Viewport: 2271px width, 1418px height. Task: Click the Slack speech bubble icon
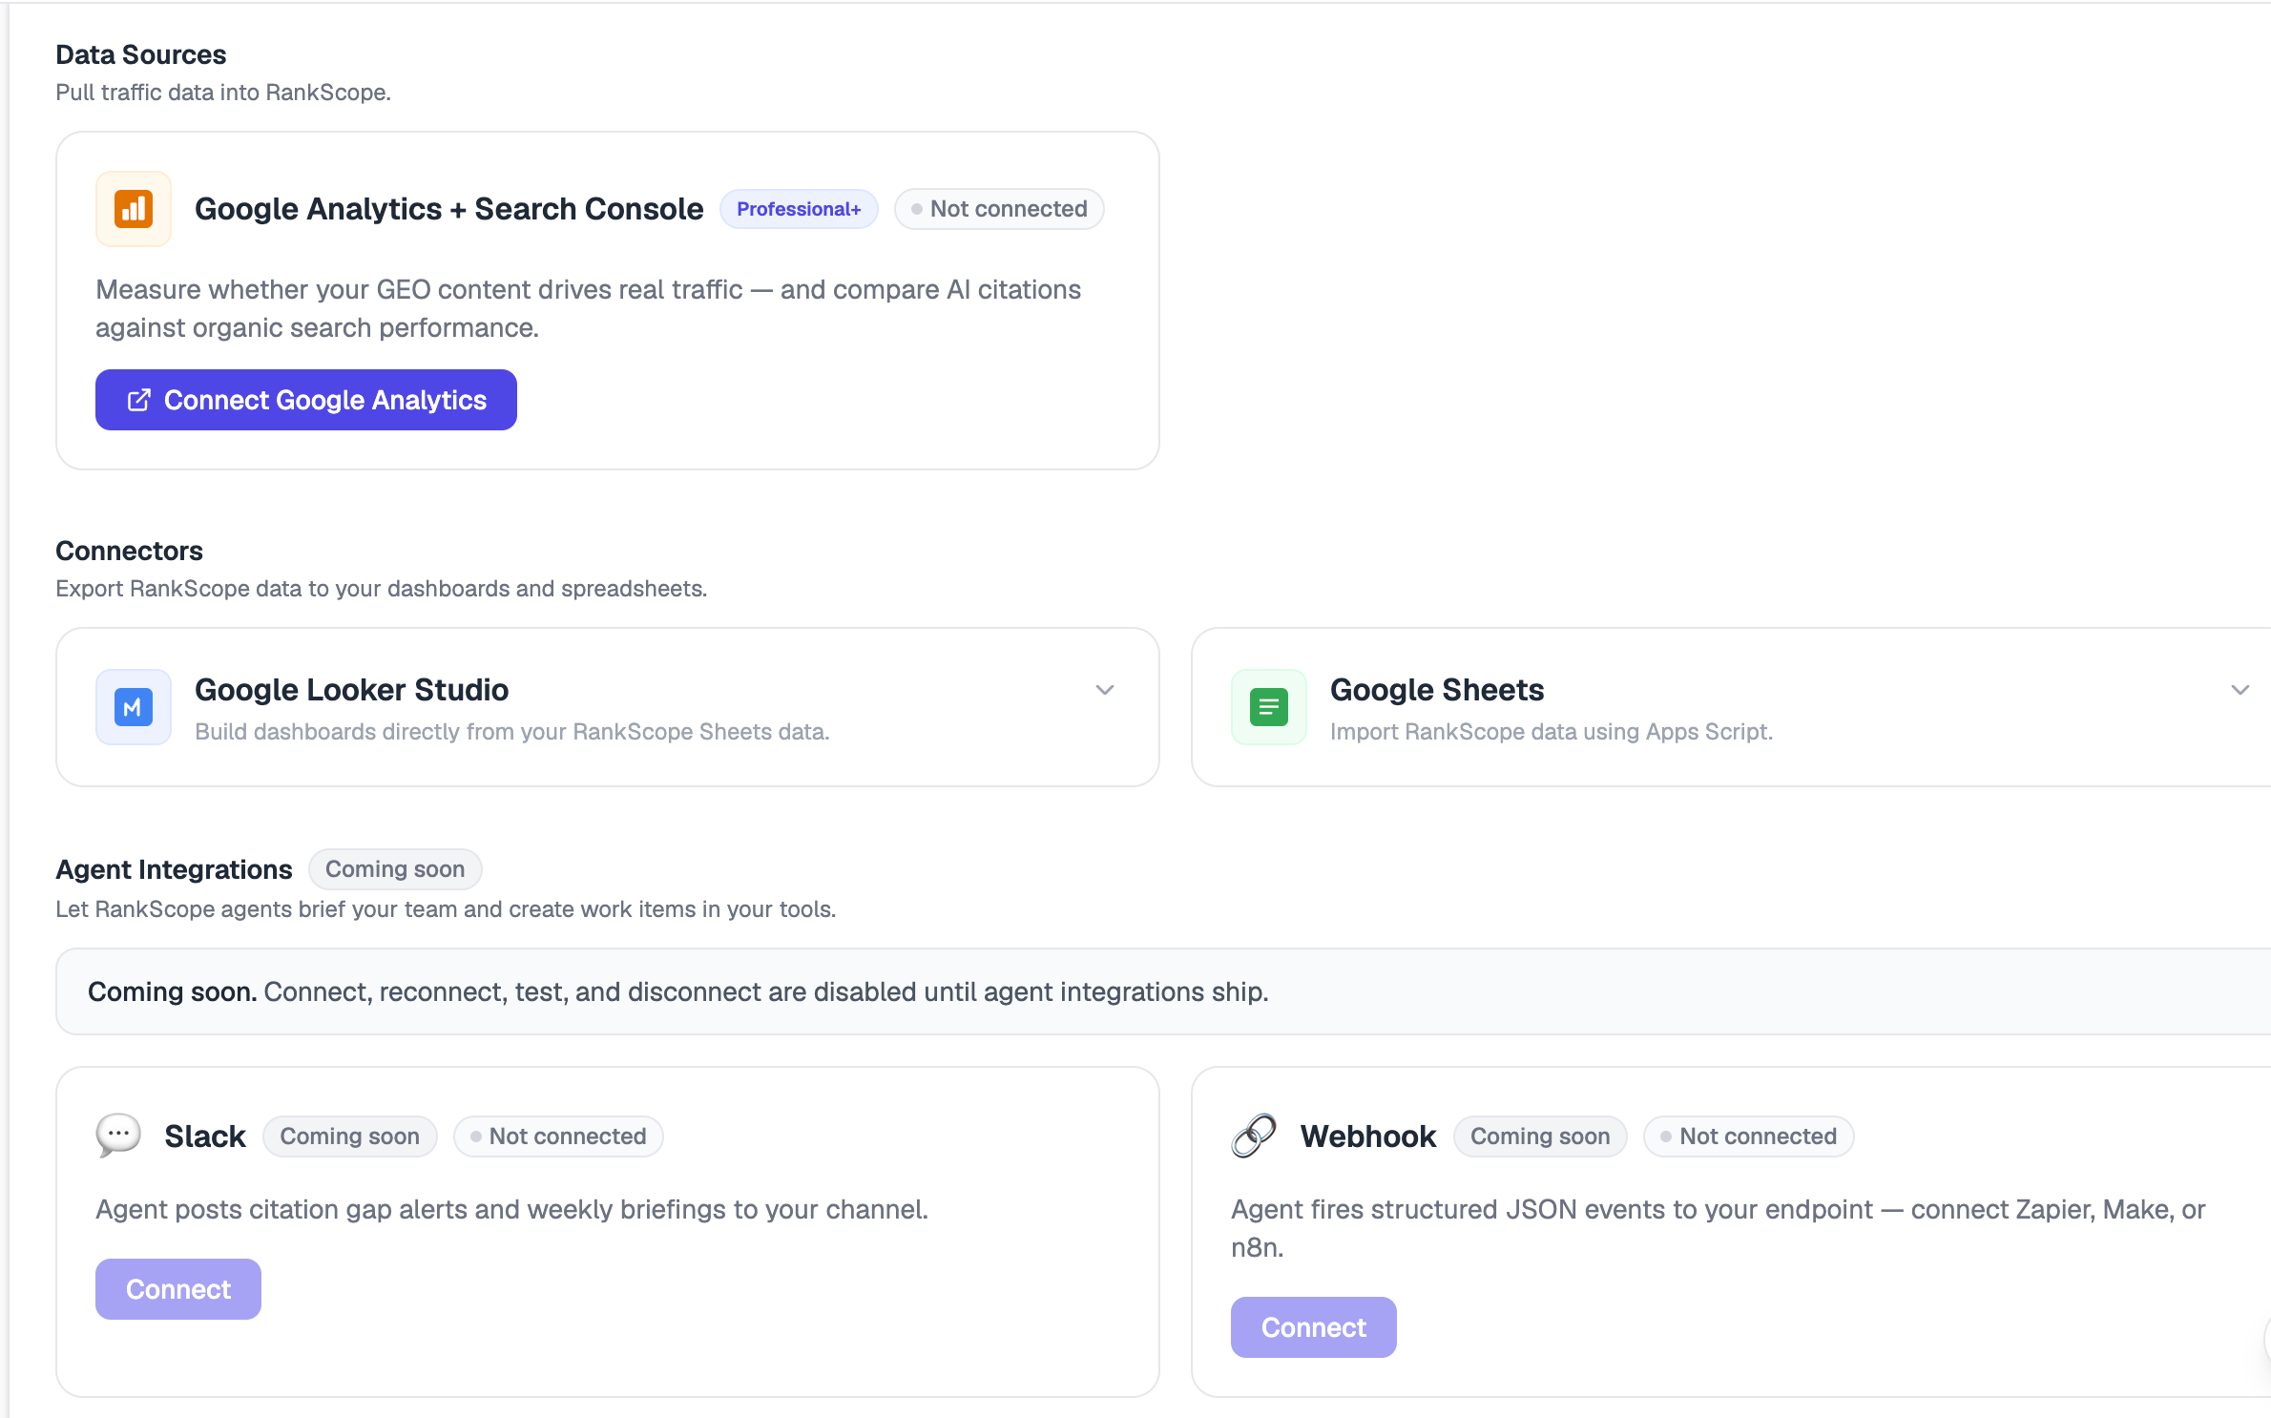[x=118, y=1136]
